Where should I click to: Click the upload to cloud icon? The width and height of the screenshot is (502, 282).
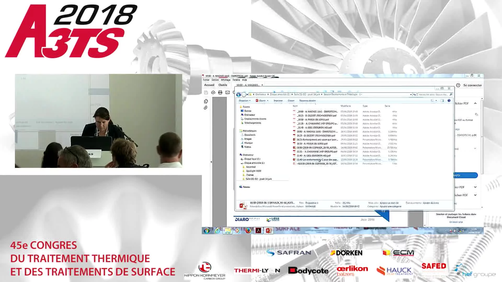[213, 92]
